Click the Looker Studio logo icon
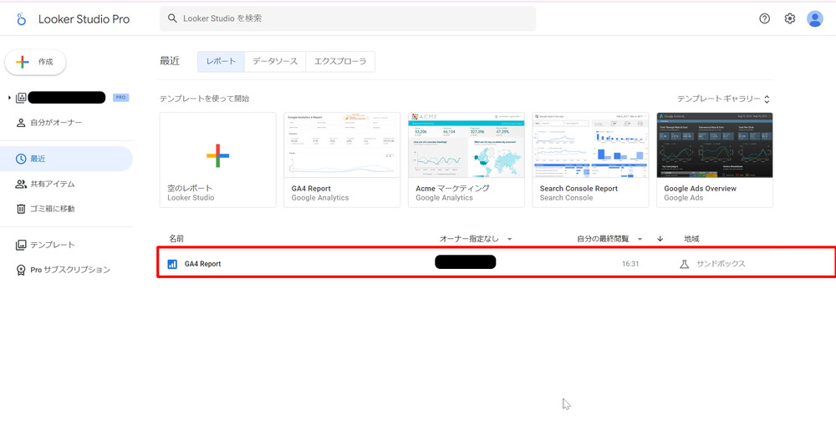 (x=21, y=19)
